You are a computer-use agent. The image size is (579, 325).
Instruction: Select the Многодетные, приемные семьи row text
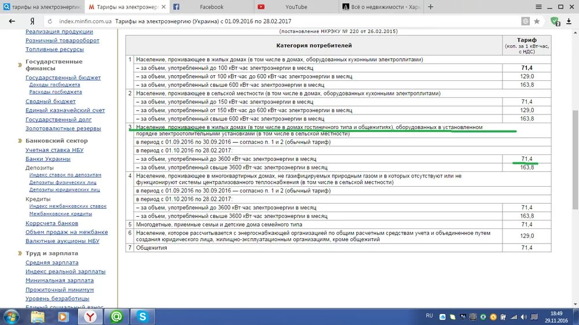point(219,224)
